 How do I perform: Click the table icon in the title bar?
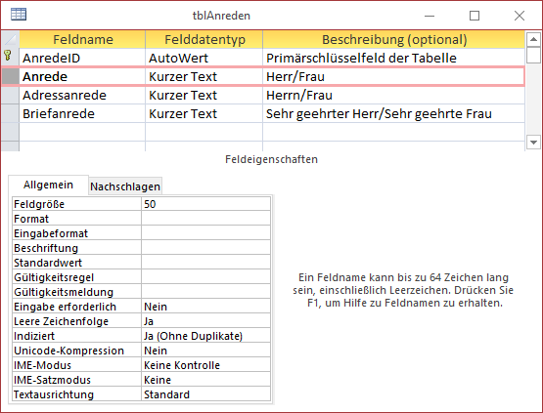point(19,15)
